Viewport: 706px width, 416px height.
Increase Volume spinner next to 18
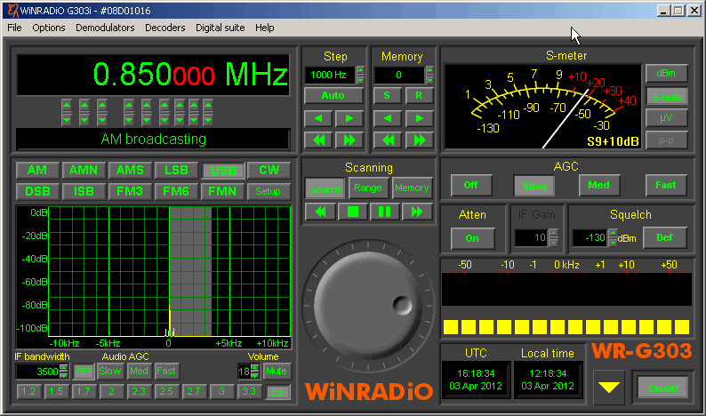255,368
